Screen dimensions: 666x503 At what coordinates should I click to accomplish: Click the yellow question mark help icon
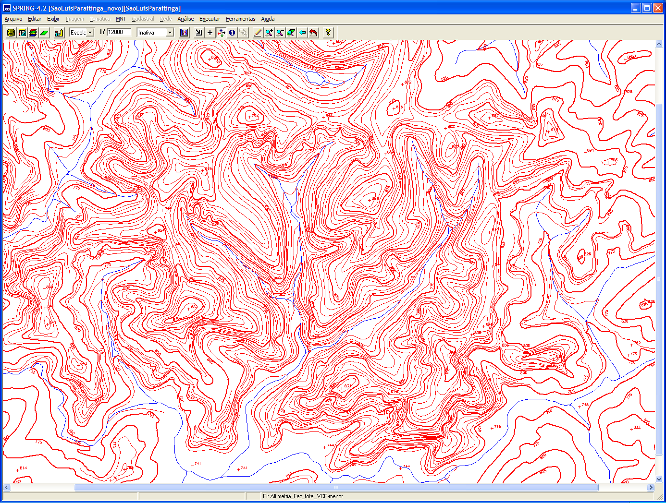328,33
